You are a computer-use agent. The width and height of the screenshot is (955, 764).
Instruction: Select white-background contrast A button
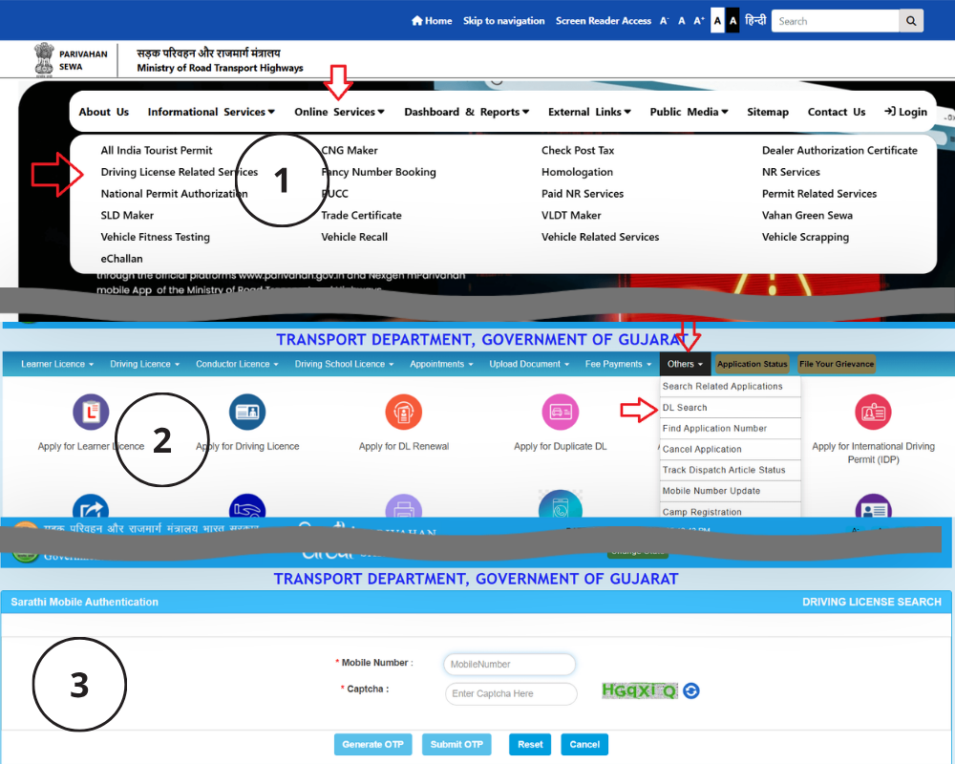(x=717, y=21)
